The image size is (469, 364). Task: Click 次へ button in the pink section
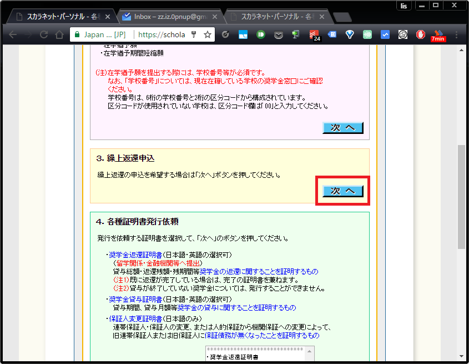[x=343, y=128]
